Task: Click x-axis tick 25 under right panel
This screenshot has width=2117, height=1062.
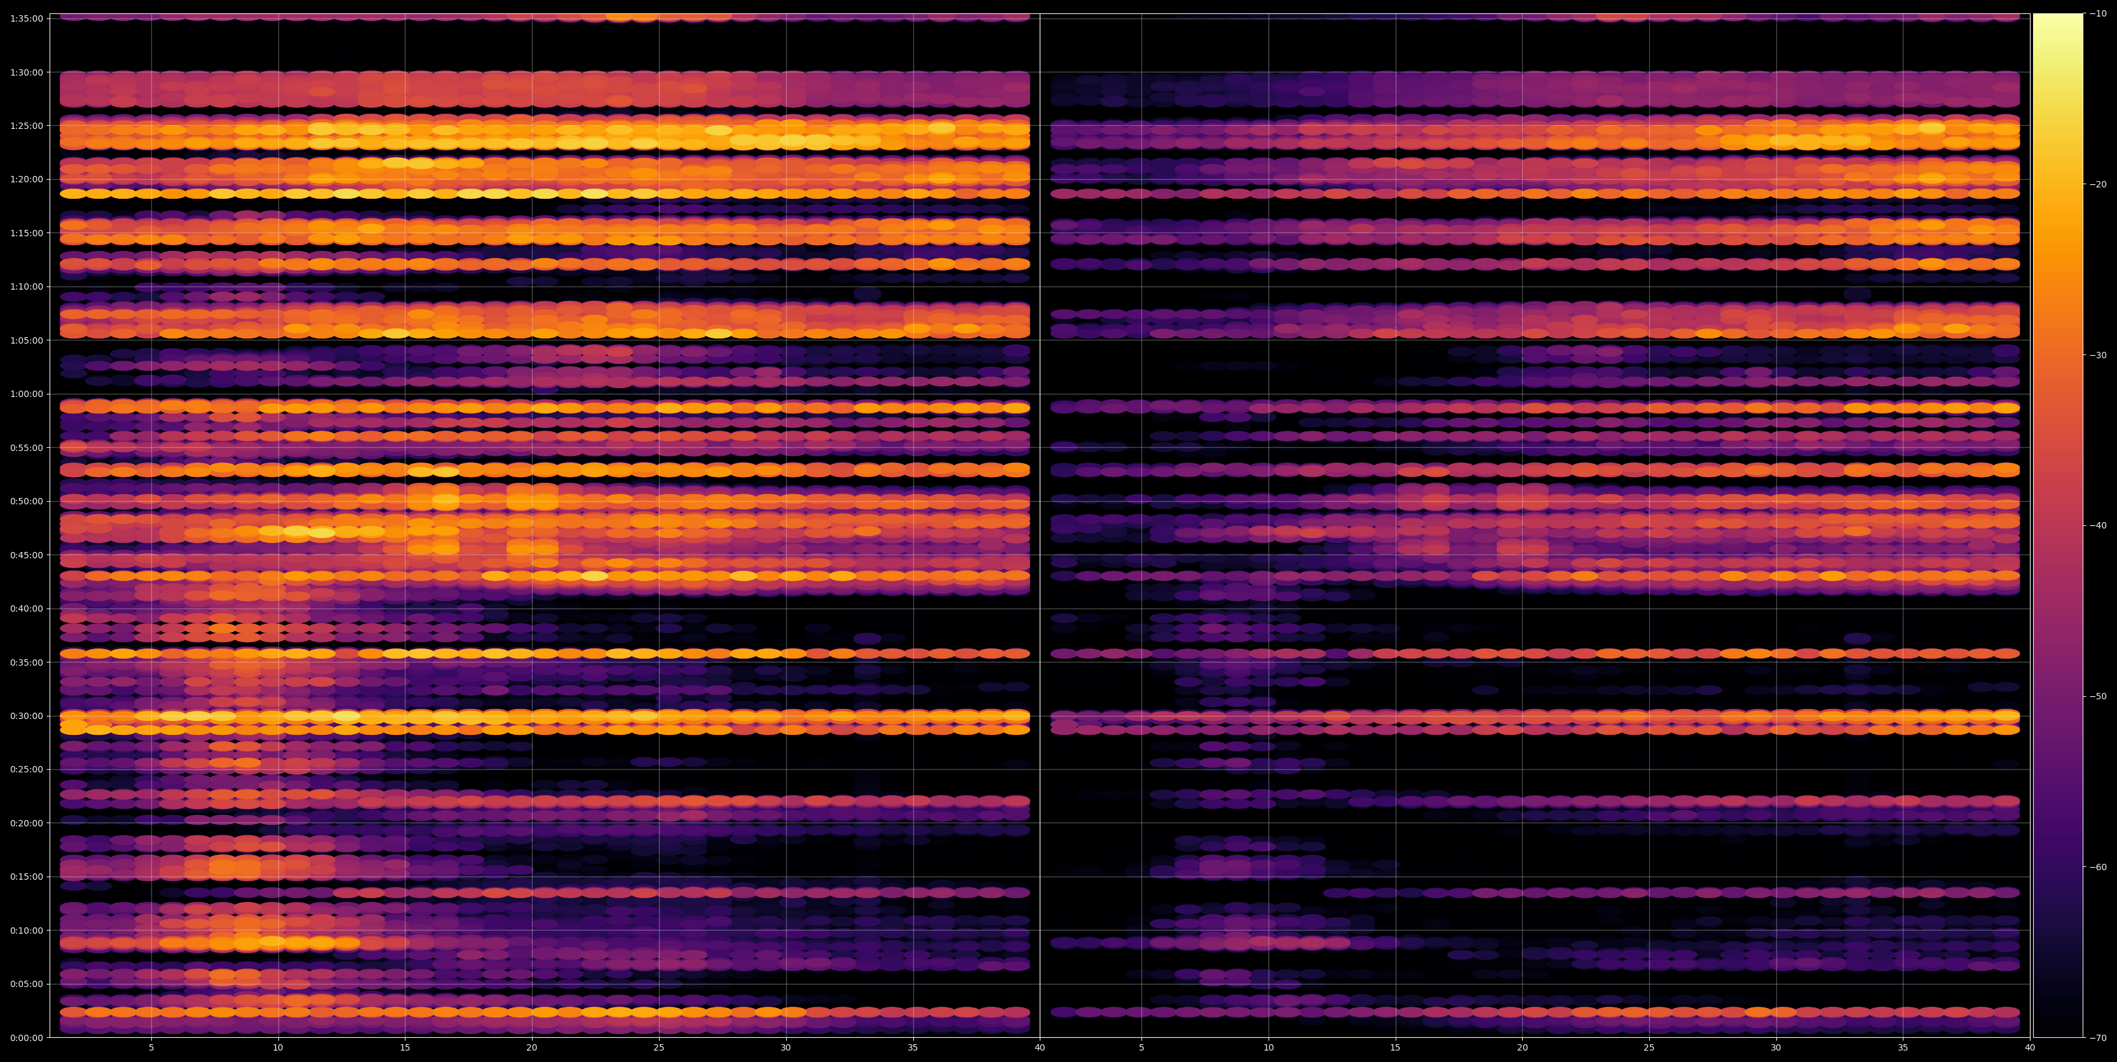Action: tap(1649, 1048)
